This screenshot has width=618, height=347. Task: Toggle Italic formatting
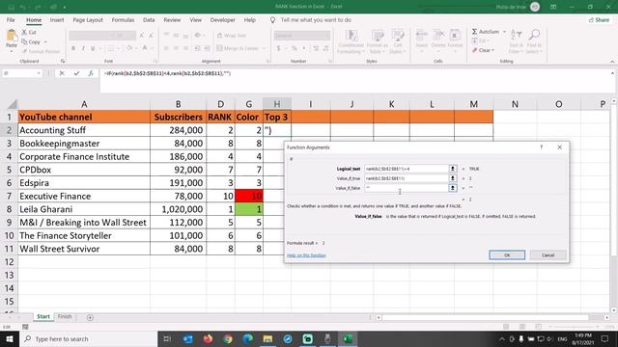83,48
